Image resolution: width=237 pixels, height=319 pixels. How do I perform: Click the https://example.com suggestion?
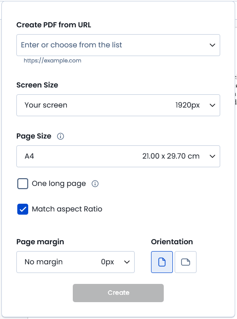(52, 61)
